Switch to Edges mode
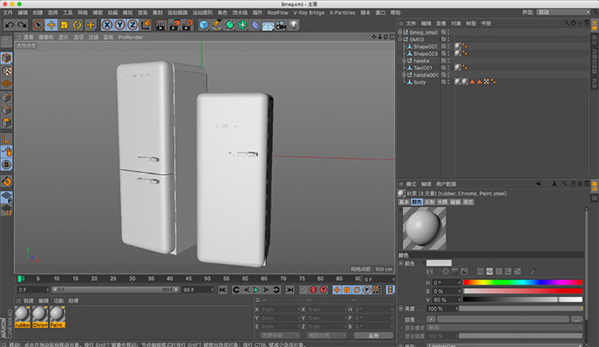 click(6, 110)
